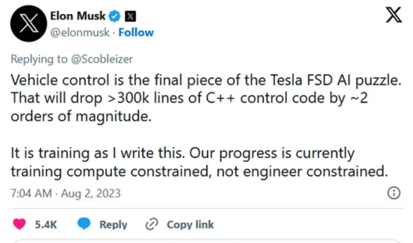Click the Replying to text line
The image size is (413, 243).
[x=72, y=59]
